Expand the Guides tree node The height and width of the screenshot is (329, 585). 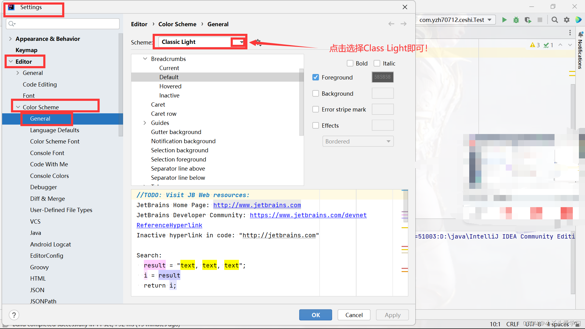tap(145, 123)
